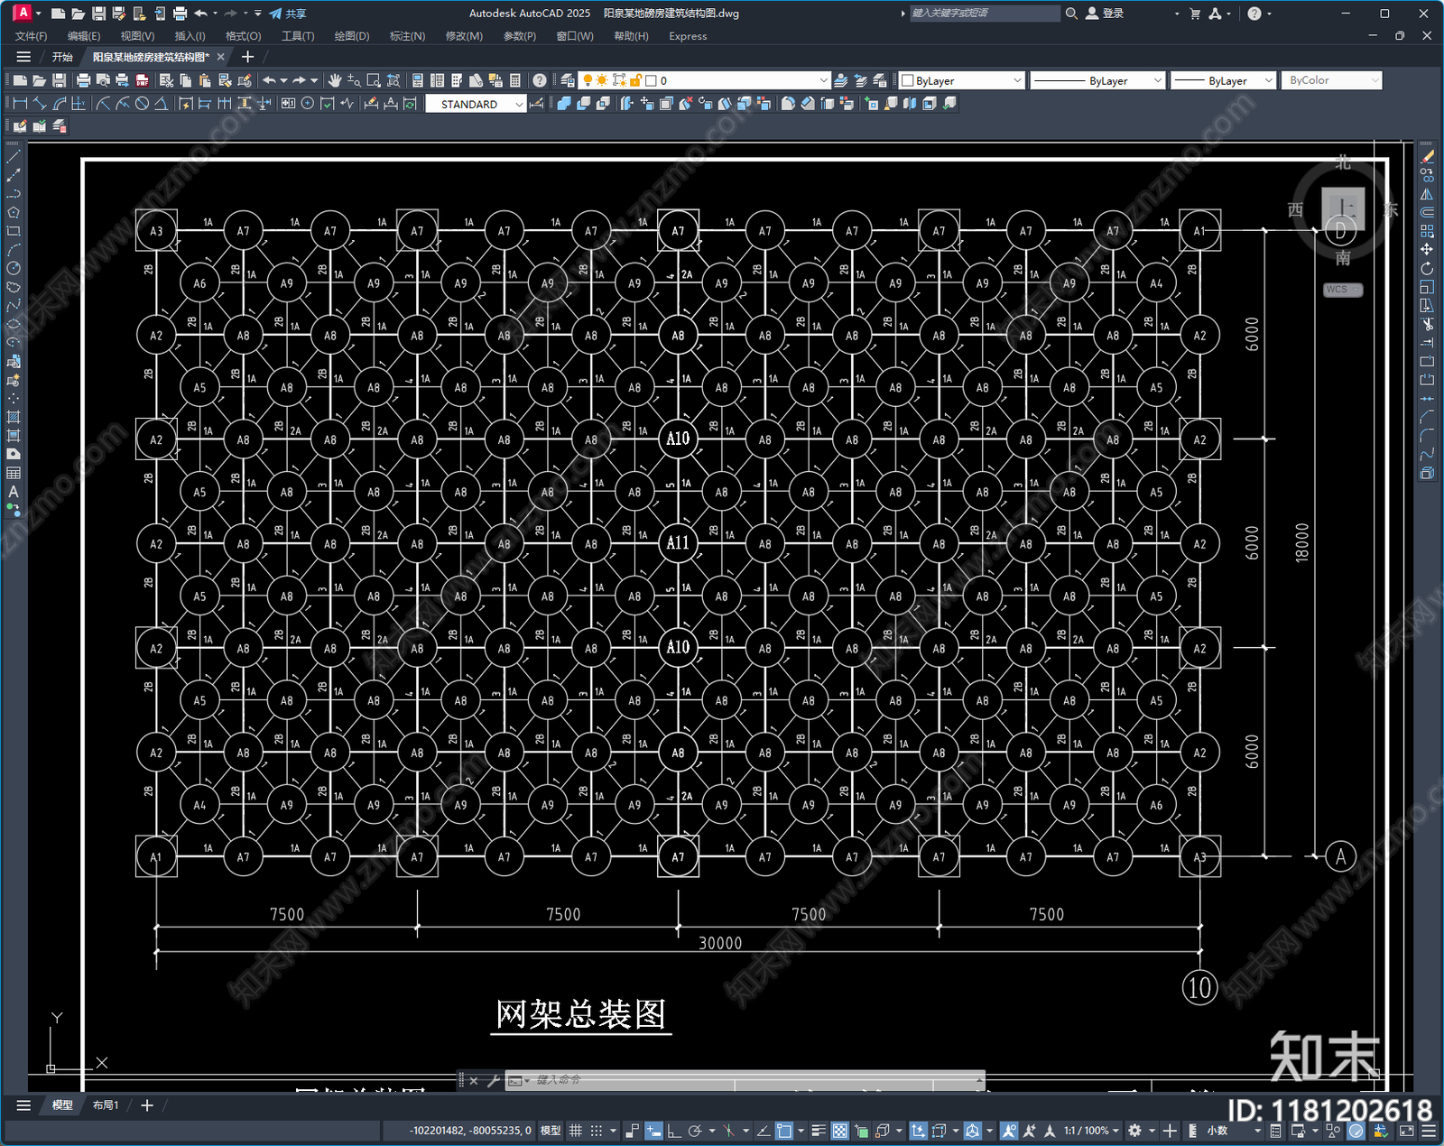This screenshot has width=1444, height=1146.
Task: Click the ViewCube top face
Action: click(x=1343, y=209)
